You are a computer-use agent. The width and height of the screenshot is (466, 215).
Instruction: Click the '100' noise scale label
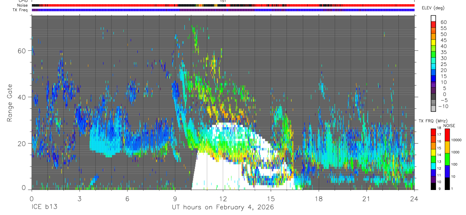click(x=455, y=165)
